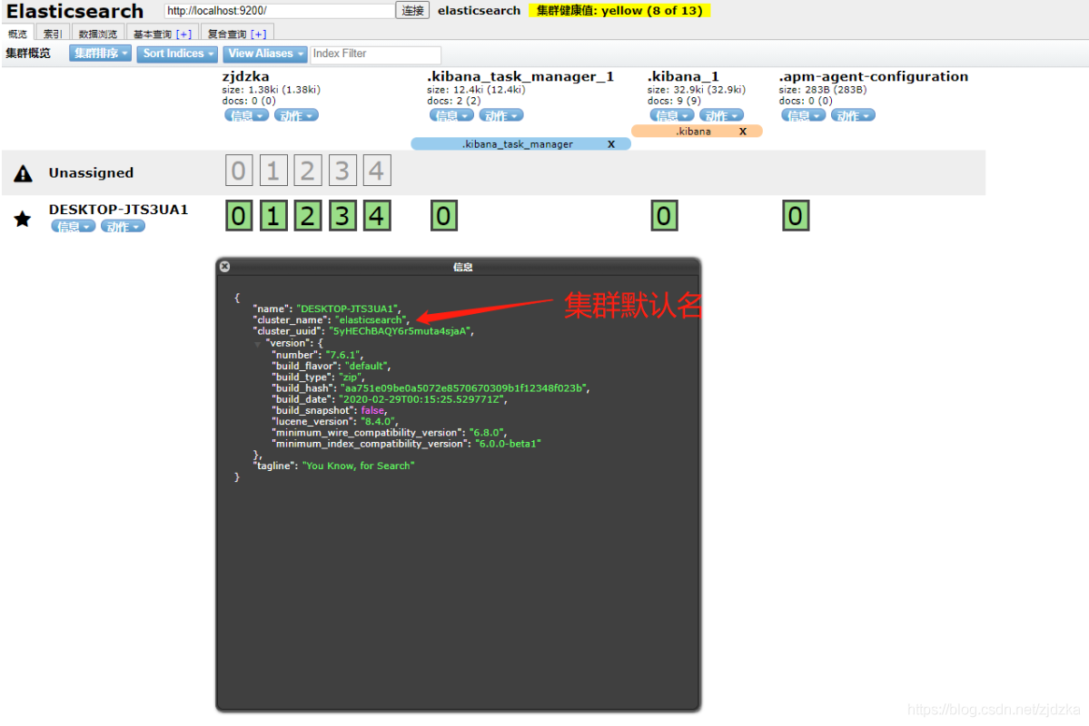Select unassigned shard 1 of zjdzka

pos(273,171)
